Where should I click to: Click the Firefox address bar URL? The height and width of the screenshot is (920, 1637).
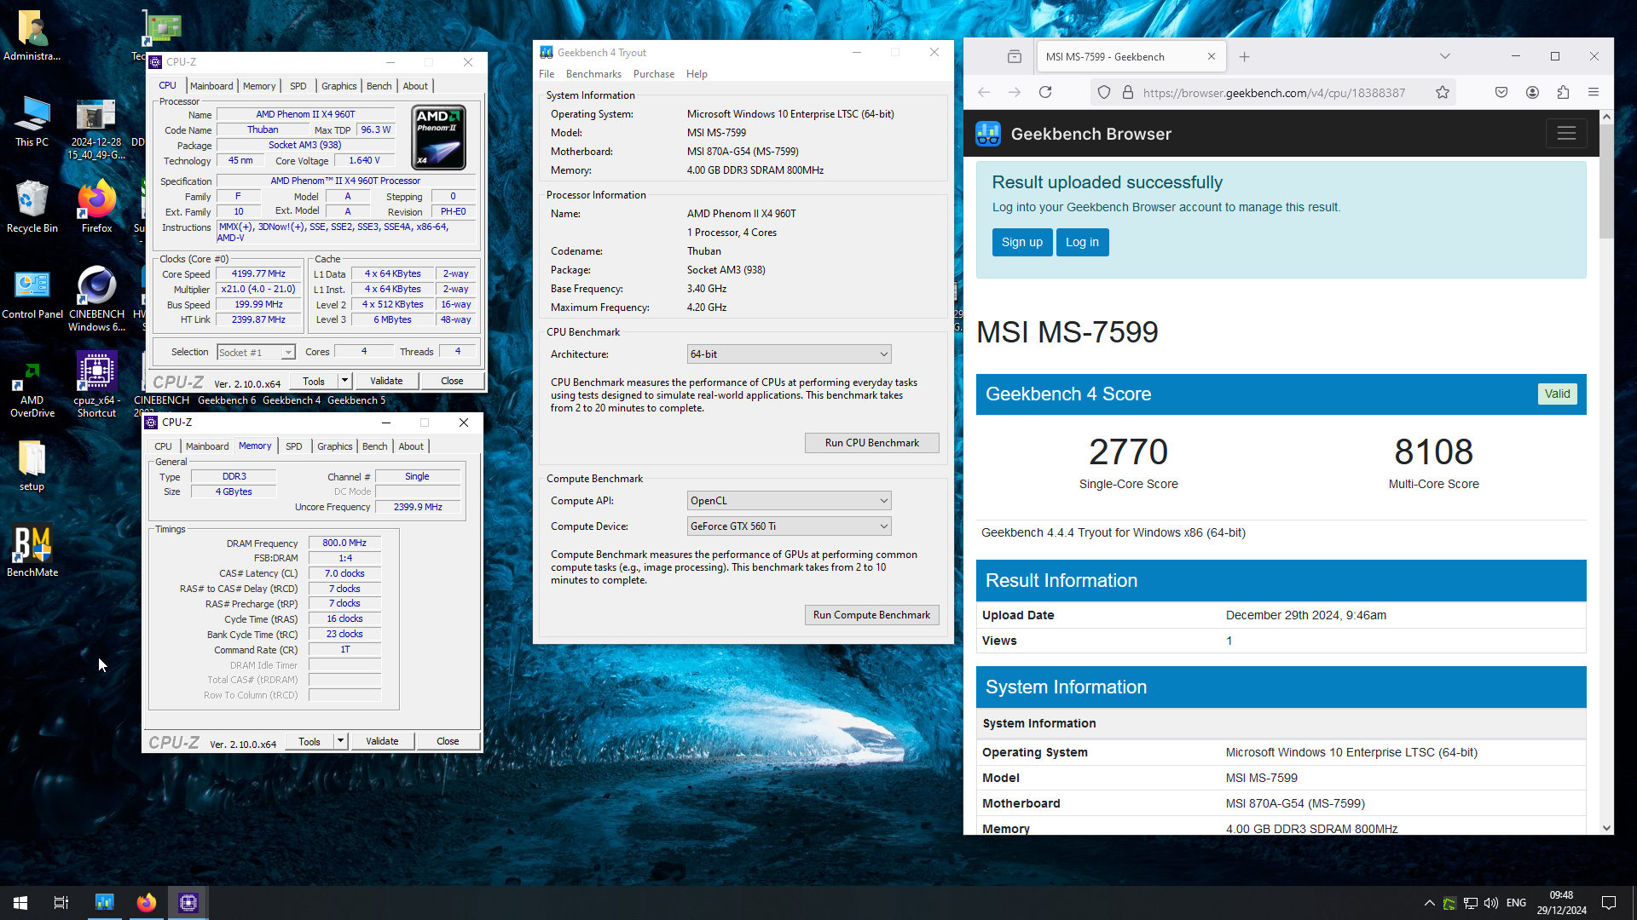tap(1274, 92)
